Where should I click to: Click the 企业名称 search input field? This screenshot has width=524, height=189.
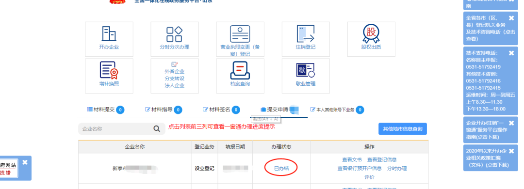(x=122, y=129)
